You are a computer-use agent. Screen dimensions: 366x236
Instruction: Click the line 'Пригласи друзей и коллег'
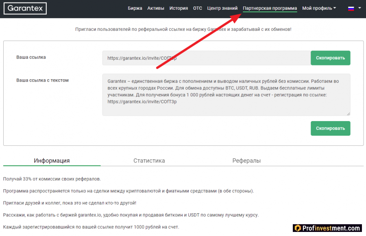tap(70, 203)
